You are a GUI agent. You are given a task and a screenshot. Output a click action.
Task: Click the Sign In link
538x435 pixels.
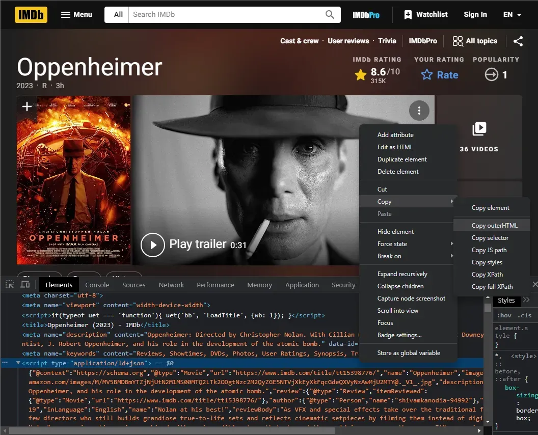[x=475, y=15]
